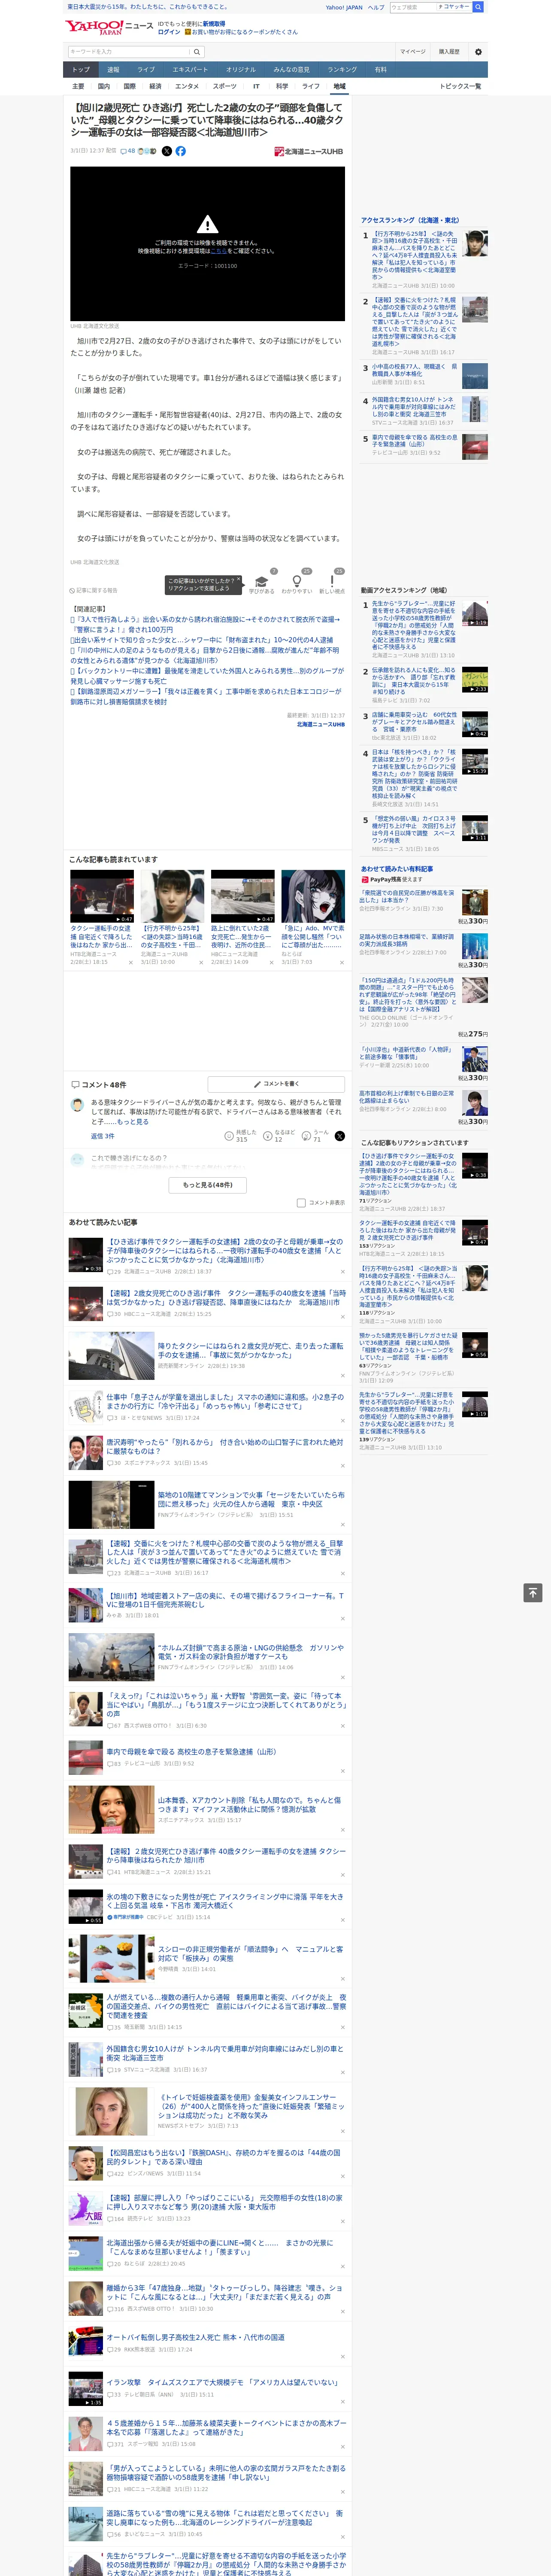Click the back-to-top arrow button
551x2576 pixels.
pyautogui.click(x=533, y=1592)
